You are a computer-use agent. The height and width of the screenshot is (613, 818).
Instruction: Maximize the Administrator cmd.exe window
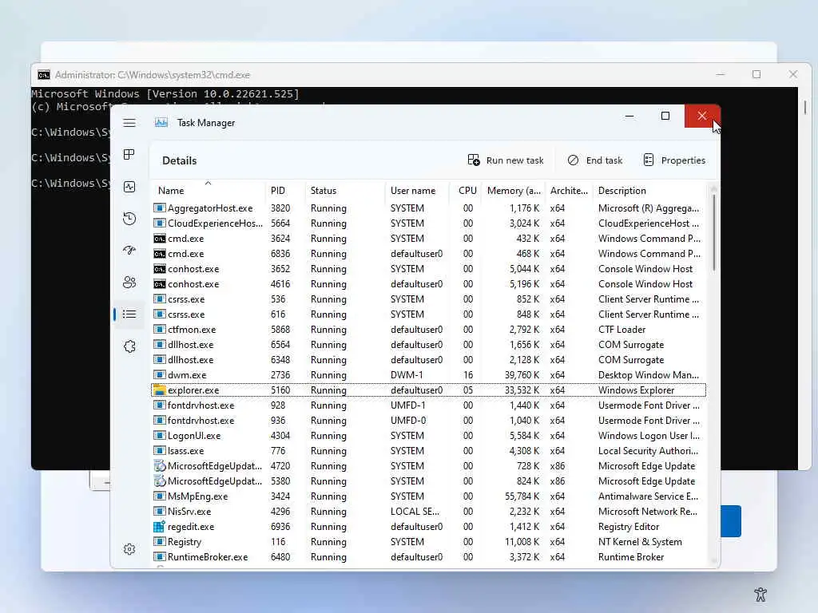[756, 74]
